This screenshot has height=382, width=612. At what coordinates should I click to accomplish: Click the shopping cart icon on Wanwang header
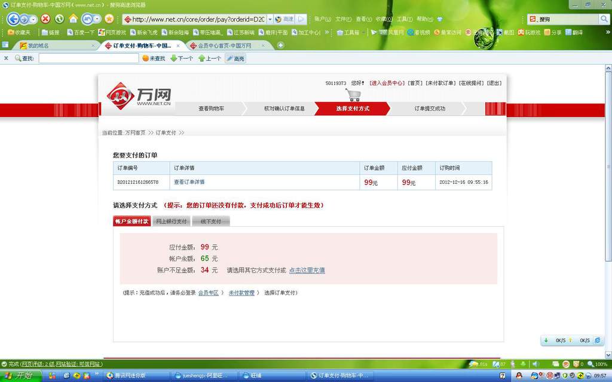[353, 95]
